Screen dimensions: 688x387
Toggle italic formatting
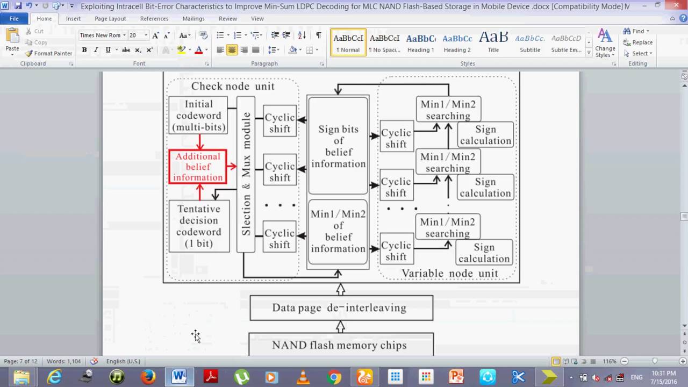click(96, 50)
